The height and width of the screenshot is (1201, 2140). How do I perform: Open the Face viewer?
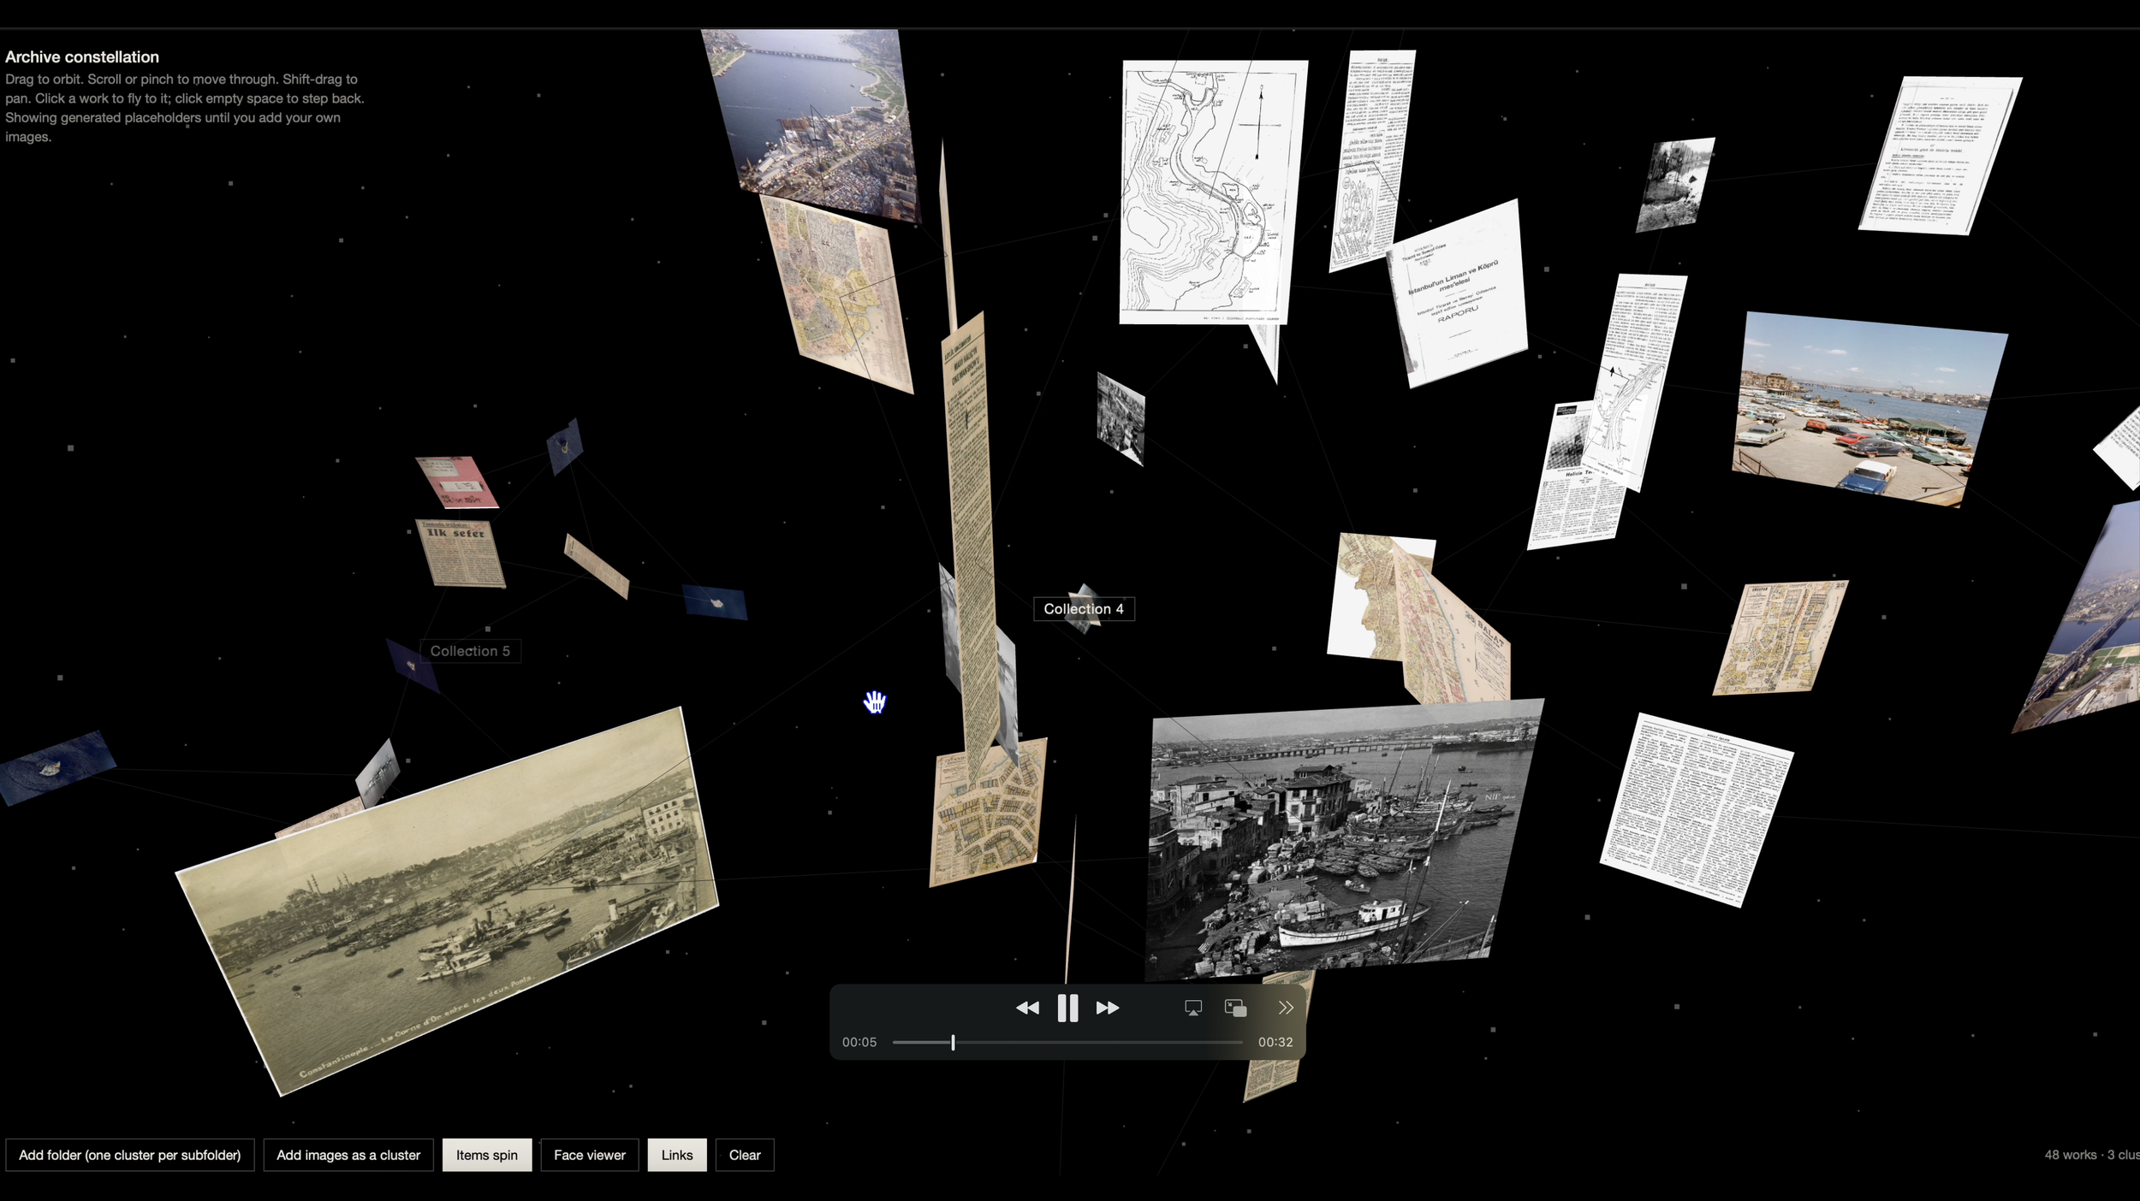(590, 1155)
